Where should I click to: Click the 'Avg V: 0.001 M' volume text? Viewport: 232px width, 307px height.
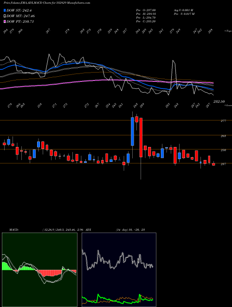[x=183, y=10]
